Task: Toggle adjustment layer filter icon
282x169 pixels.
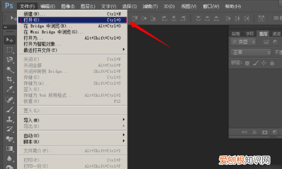Action: (x=275, y=42)
